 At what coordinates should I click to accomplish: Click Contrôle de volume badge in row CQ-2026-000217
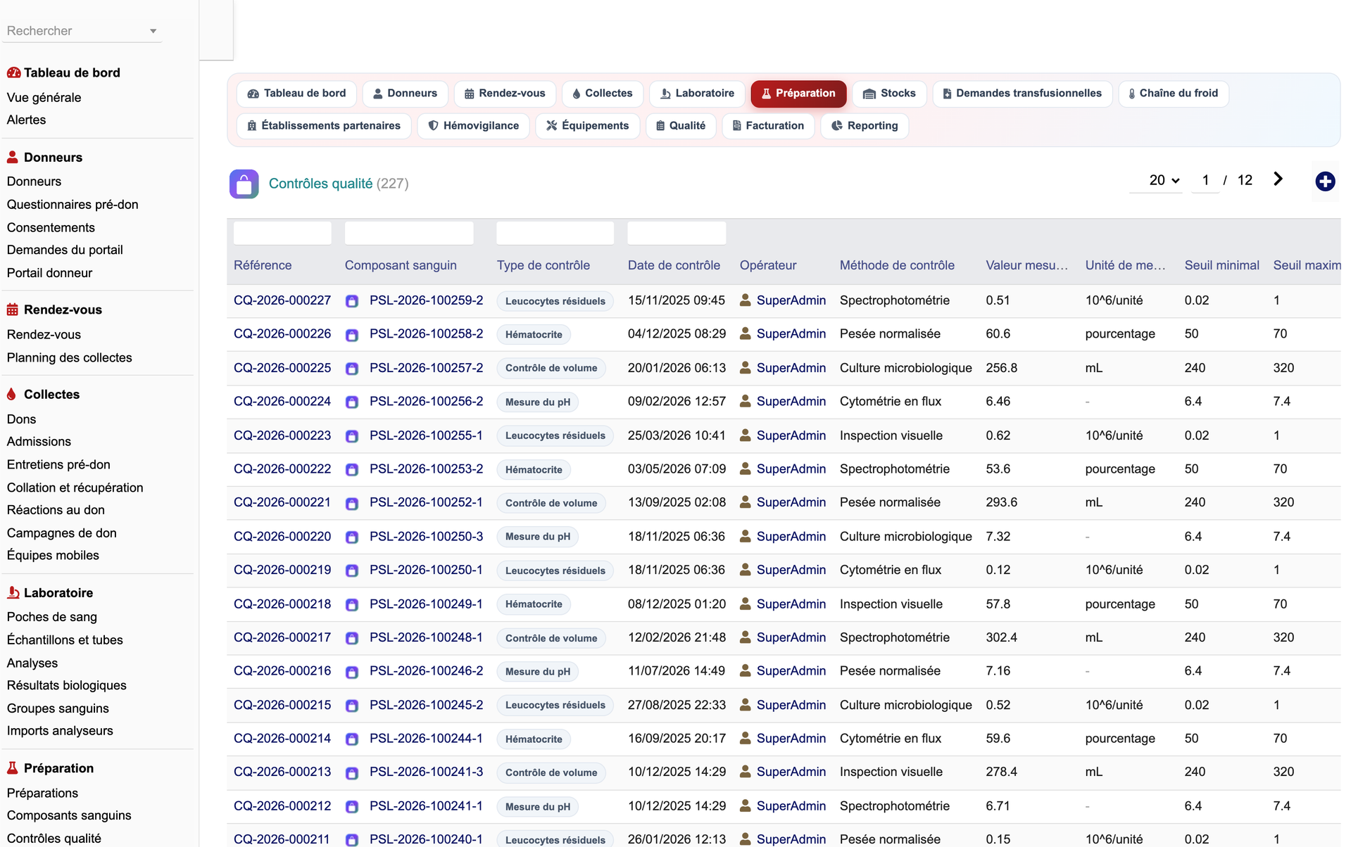click(551, 638)
